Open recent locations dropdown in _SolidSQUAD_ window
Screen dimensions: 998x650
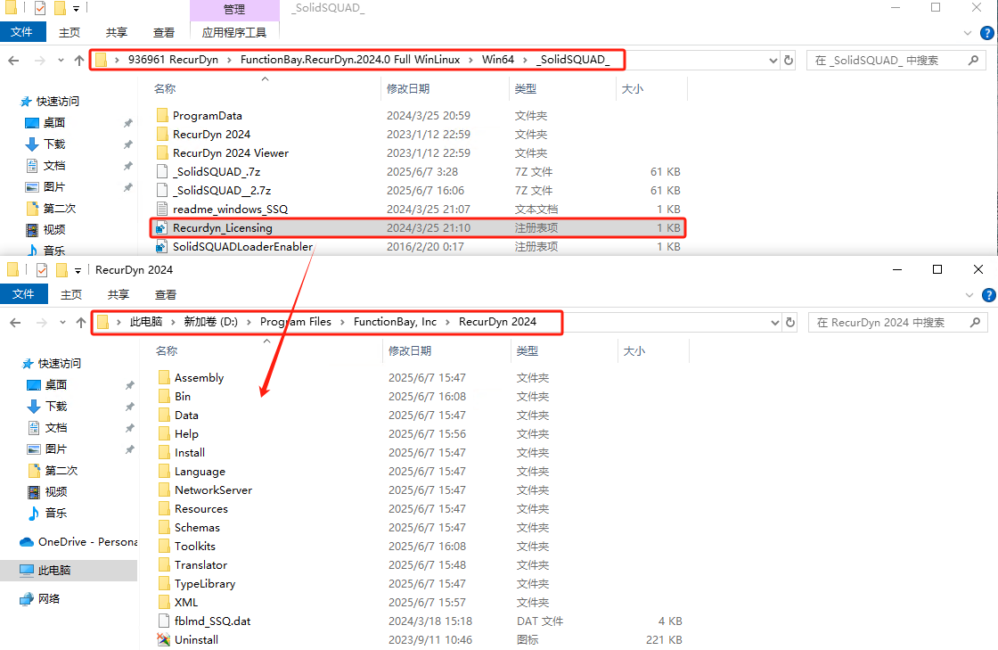tap(61, 61)
